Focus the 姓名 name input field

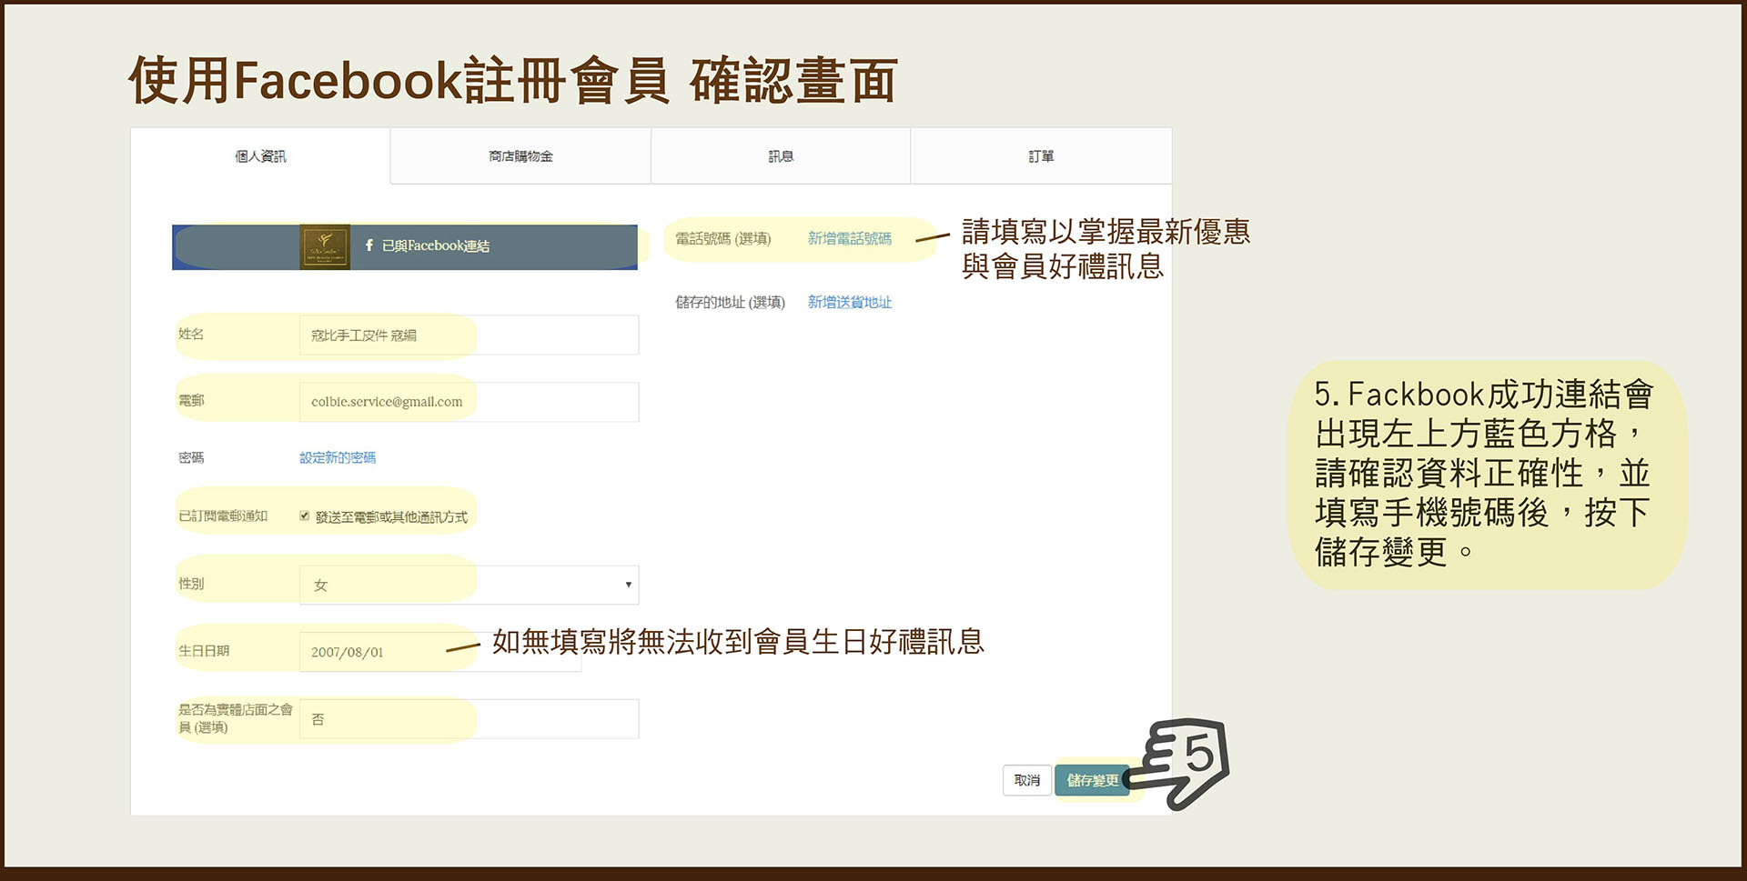(469, 335)
